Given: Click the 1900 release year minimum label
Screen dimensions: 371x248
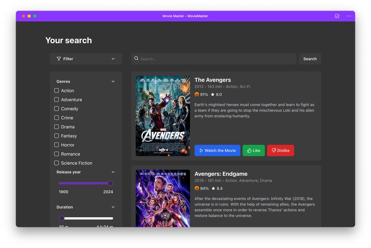Looking at the screenshot, I should (63, 192).
